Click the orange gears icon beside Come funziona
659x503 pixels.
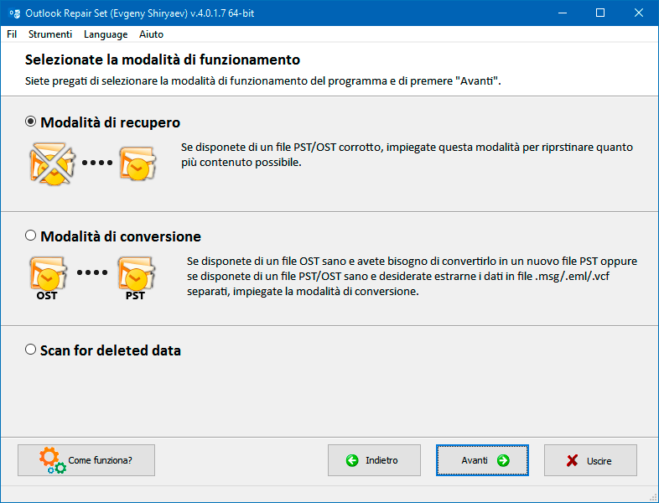[53, 460]
